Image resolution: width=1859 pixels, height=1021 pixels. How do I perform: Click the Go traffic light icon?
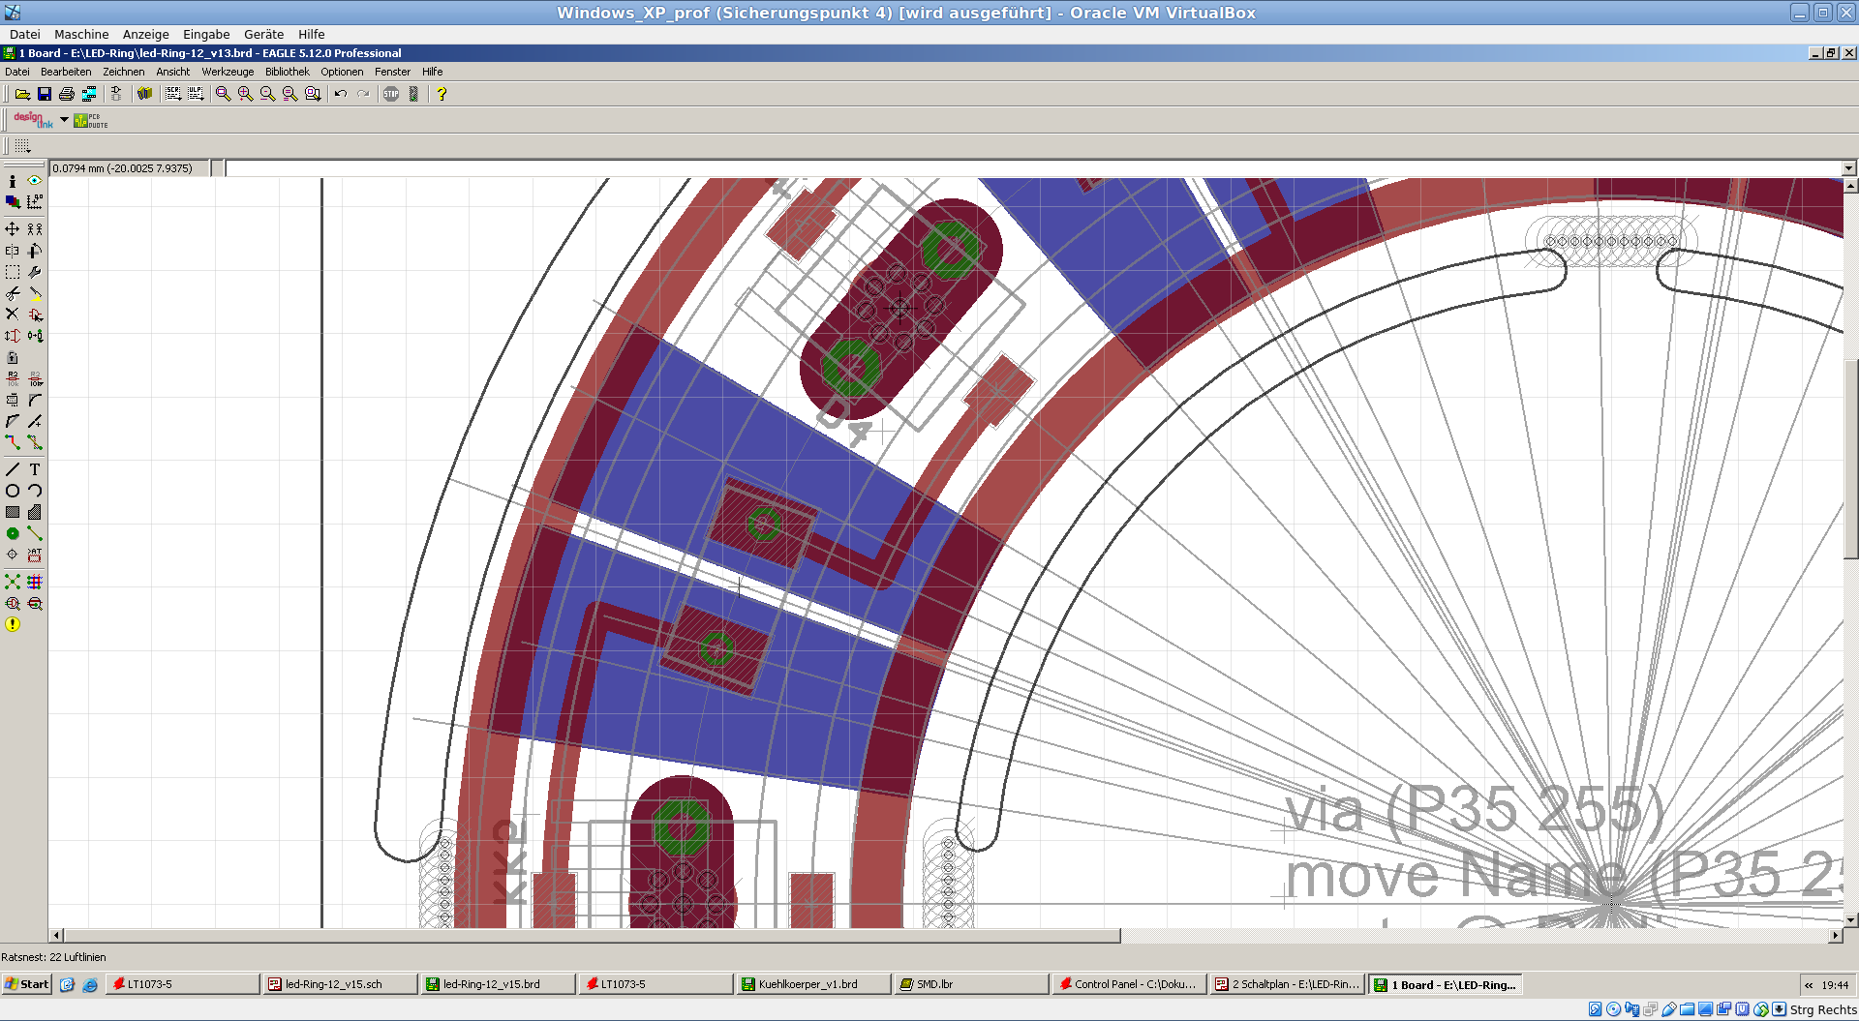[413, 94]
